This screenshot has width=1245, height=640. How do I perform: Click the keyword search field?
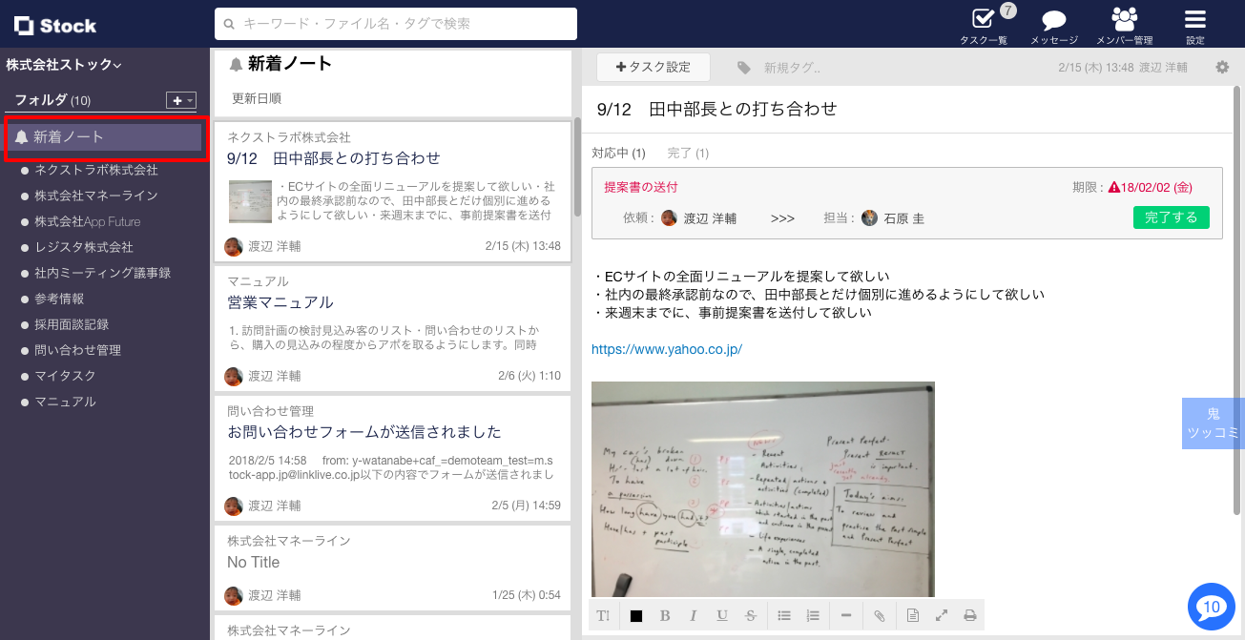click(x=396, y=24)
